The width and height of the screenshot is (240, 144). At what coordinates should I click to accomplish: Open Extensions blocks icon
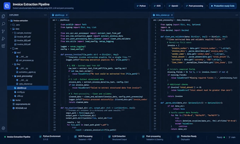pos(3,46)
